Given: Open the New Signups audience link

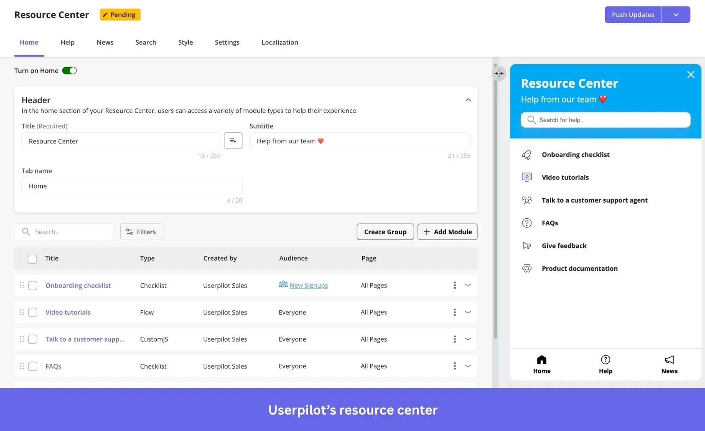Looking at the screenshot, I should tap(308, 285).
